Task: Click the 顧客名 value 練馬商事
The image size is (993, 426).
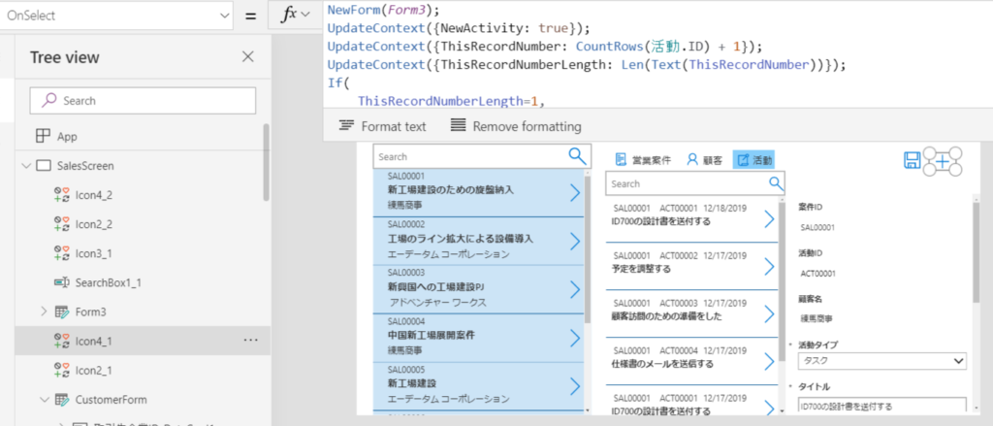Action: click(x=817, y=319)
